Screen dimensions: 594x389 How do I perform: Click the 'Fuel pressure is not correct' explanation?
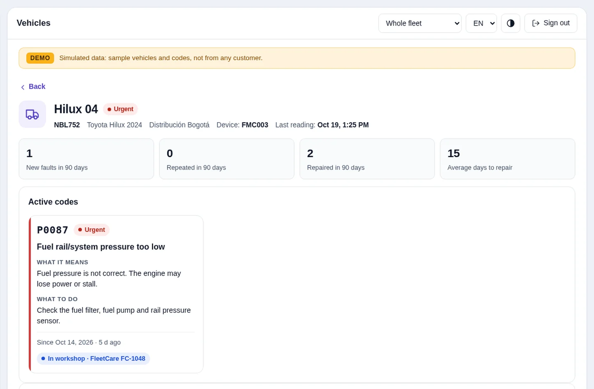click(109, 279)
